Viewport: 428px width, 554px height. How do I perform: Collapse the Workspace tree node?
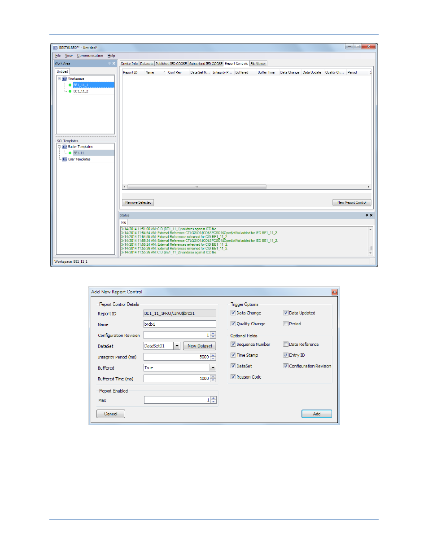coord(59,79)
